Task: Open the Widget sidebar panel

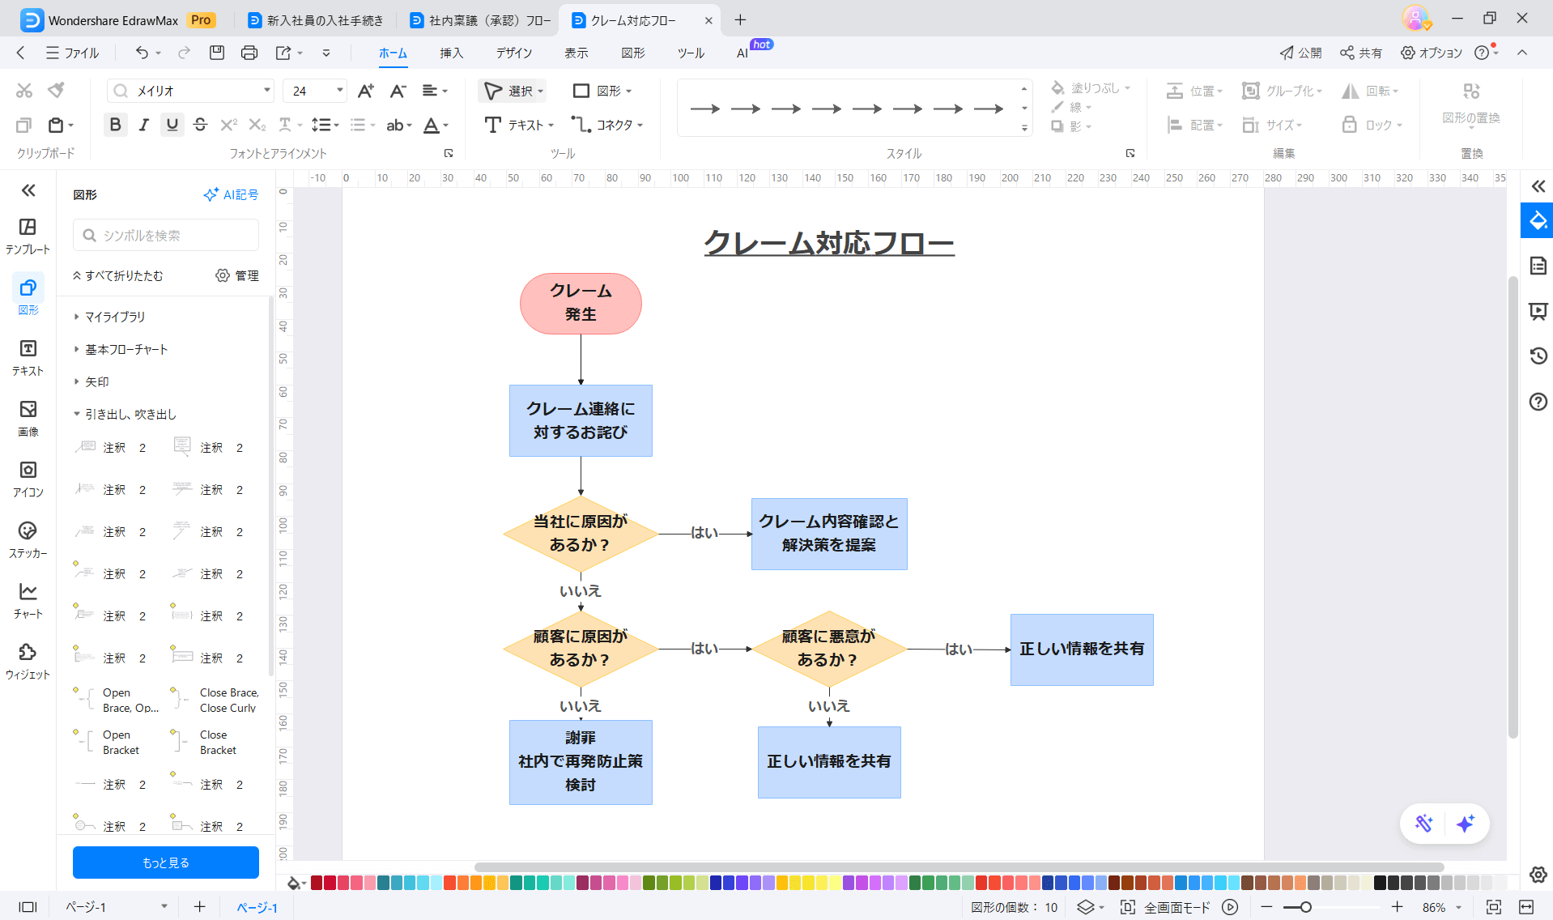Action: click(x=28, y=661)
